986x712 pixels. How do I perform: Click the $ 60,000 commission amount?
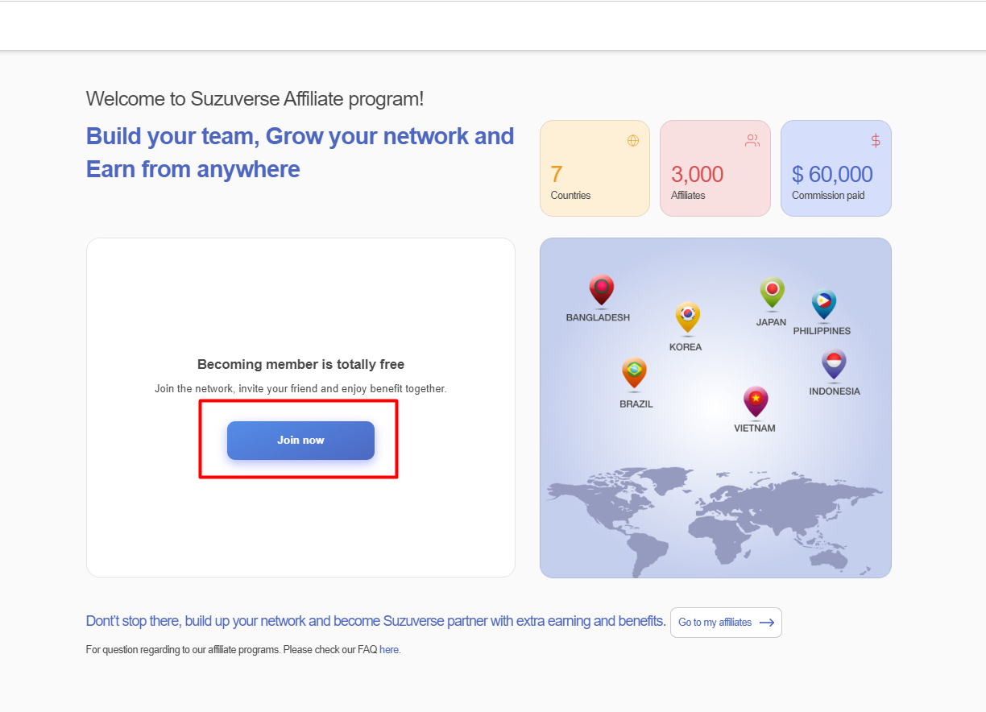[832, 174]
